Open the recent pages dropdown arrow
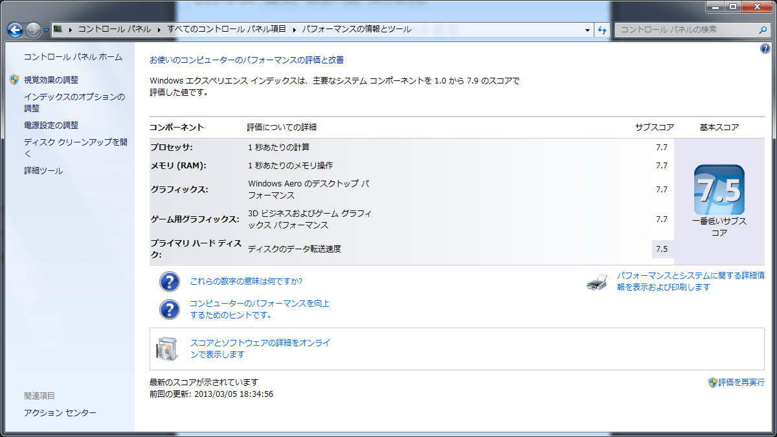 [x=47, y=30]
